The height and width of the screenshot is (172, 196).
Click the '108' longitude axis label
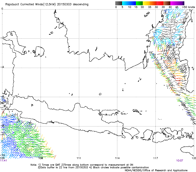click(x=41, y=158)
